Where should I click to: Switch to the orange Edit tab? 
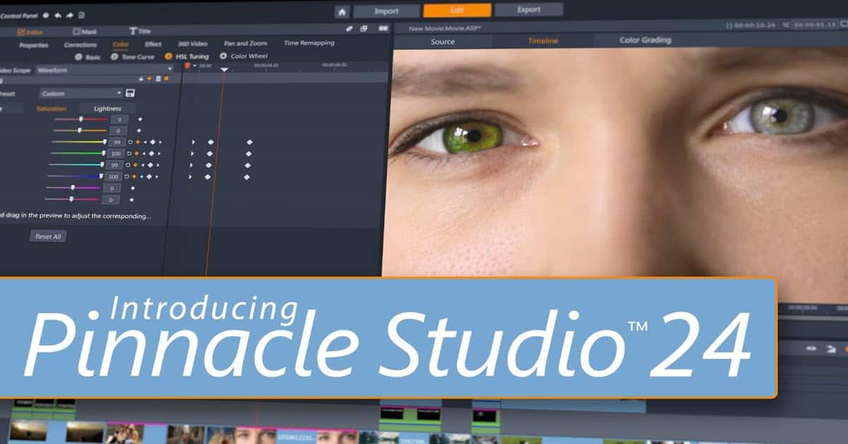tap(457, 11)
